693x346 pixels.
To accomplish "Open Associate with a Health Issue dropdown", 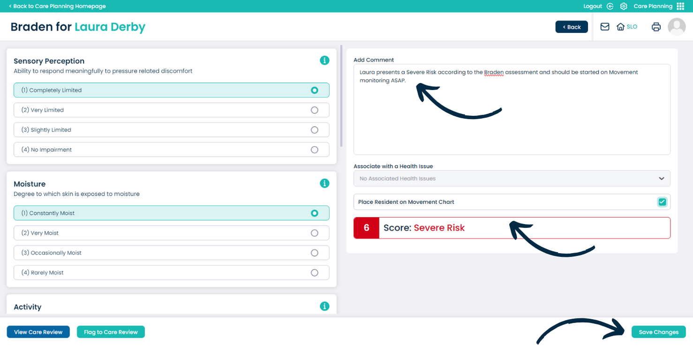I will [x=512, y=179].
